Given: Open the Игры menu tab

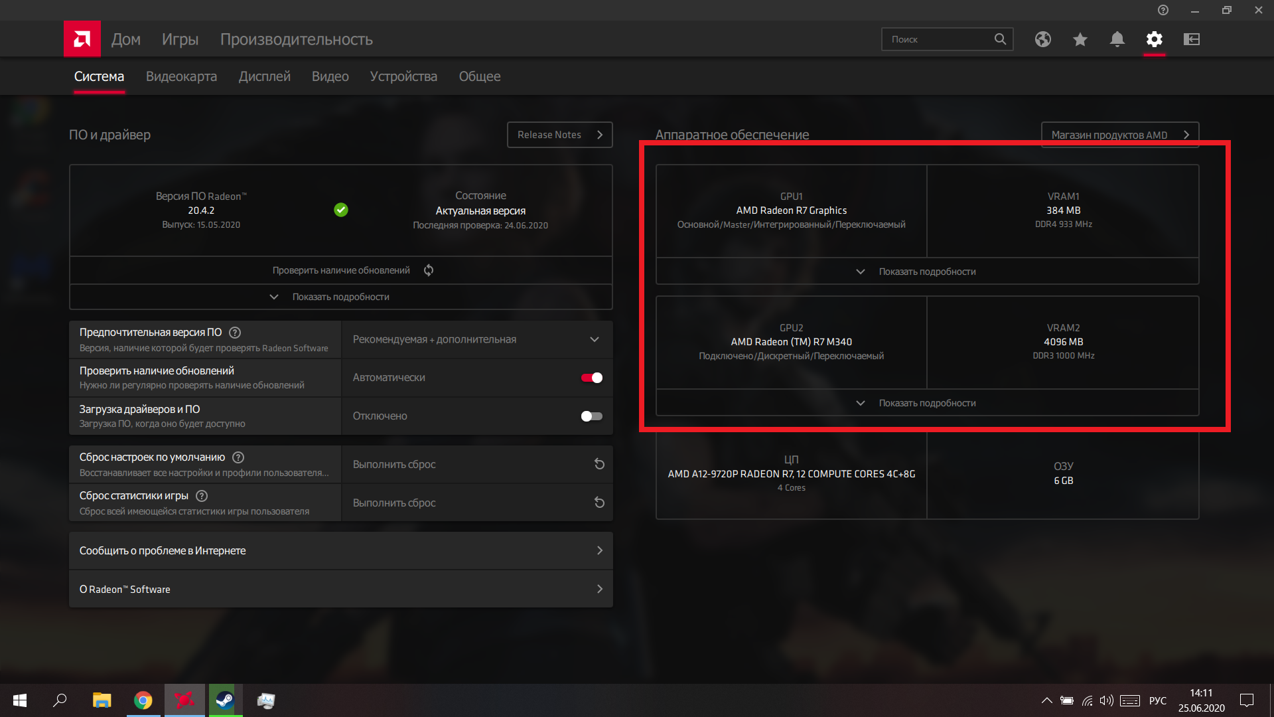Looking at the screenshot, I should [180, 39].
